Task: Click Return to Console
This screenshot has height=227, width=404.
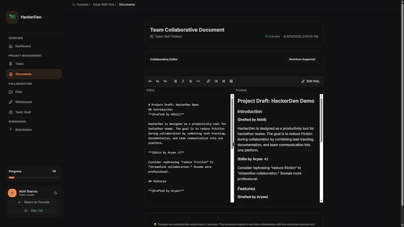Action: click(34, 202)
